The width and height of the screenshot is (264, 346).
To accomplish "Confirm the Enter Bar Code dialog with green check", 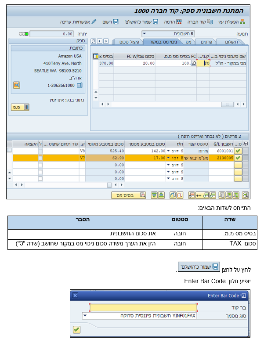I will (76, 329).
